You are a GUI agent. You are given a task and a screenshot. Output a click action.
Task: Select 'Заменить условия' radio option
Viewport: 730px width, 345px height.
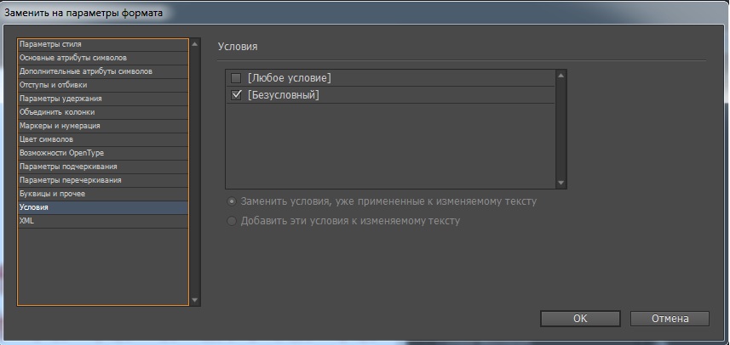pyautogui.click(x=232, y=202)
